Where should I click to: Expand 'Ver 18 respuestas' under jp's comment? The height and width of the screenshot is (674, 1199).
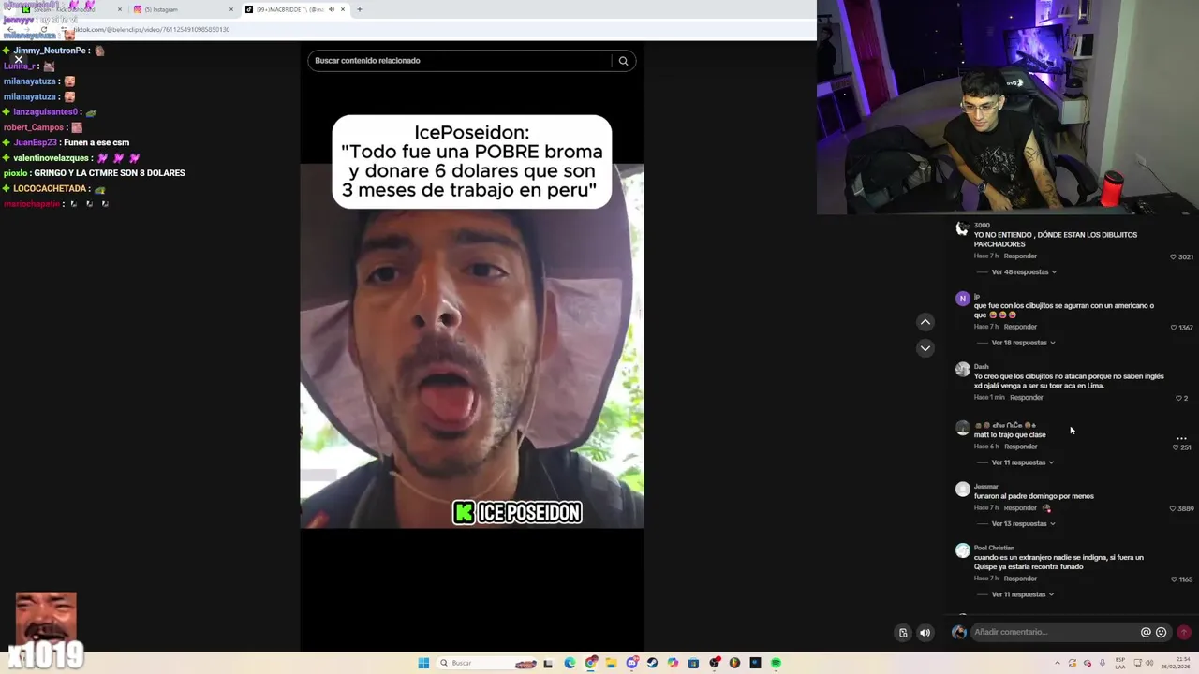(1023, 343)
